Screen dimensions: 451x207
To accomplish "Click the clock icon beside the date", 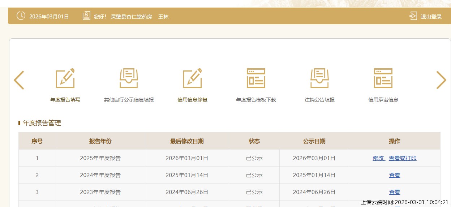I will tap(21, 16).
